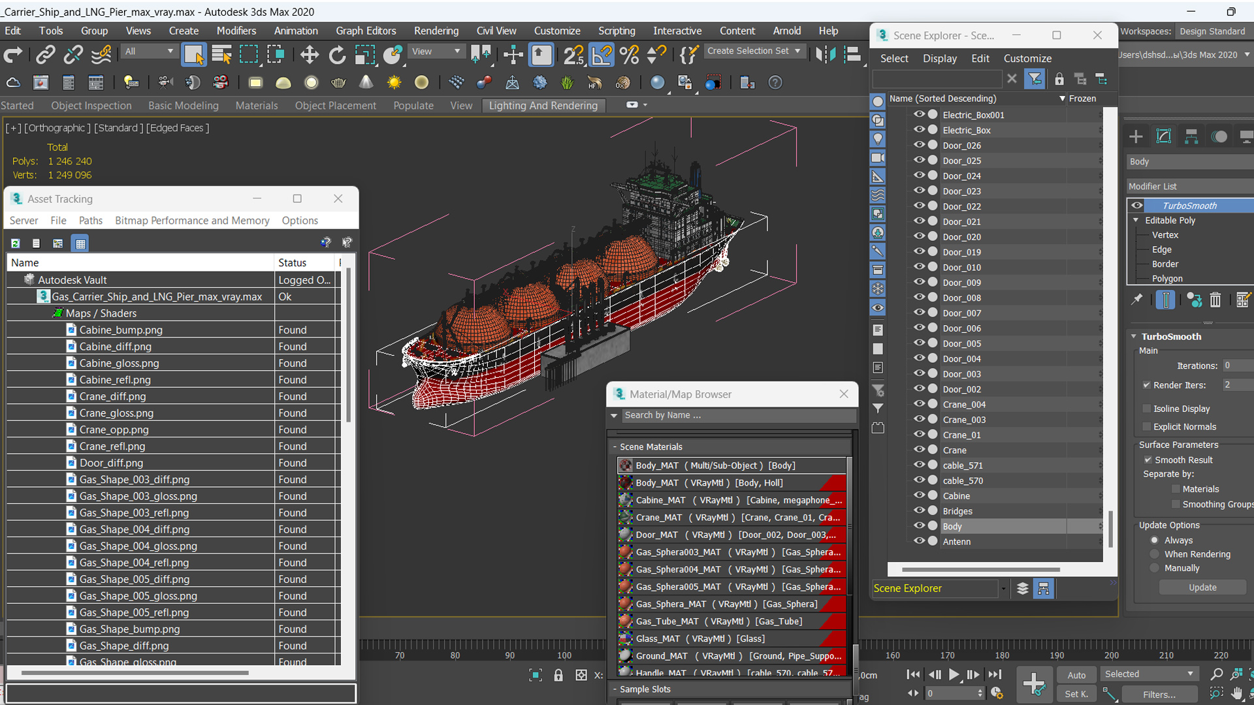The width and height of the screenshot is (1254, 705).
Task: Enable the Explicit Normals checkbox
Action: coord(1146,427)
